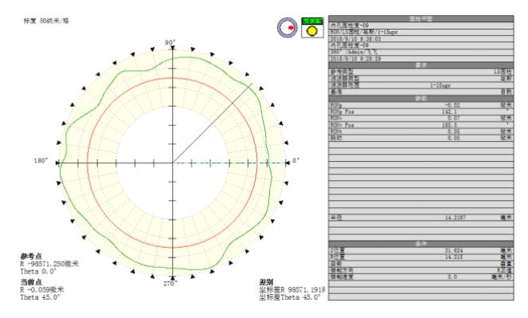Select the RONv Pos row in the table
This screenshot has height=318, width=528.
click(x=421, y=124)
